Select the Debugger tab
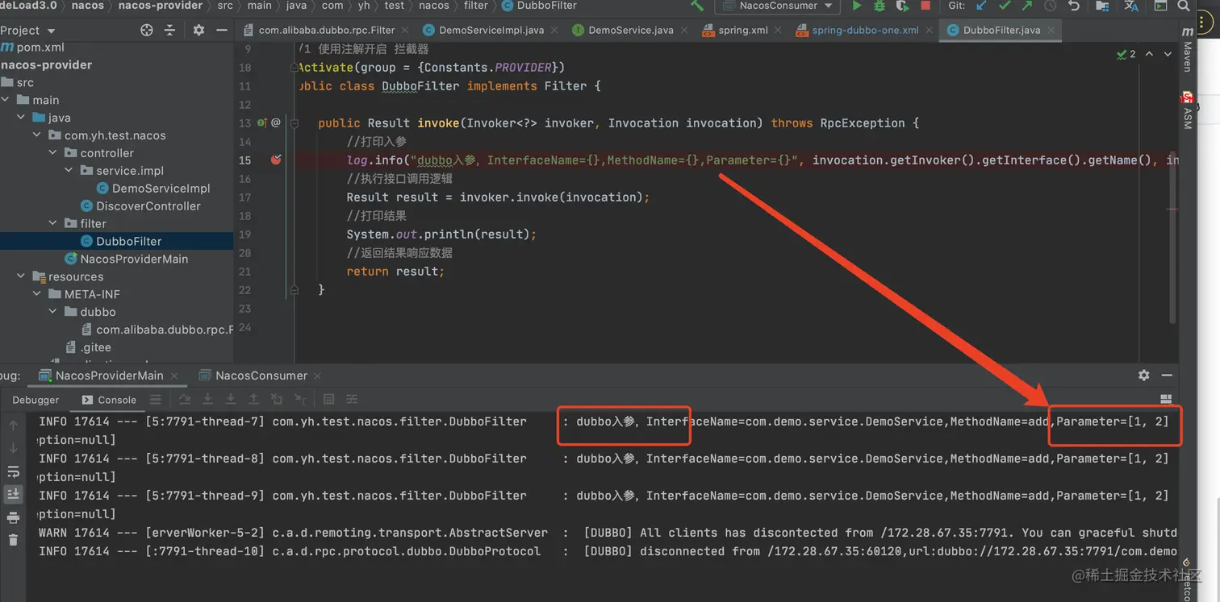The width and height of the screenshot is (1220, 602). point(36,400)
